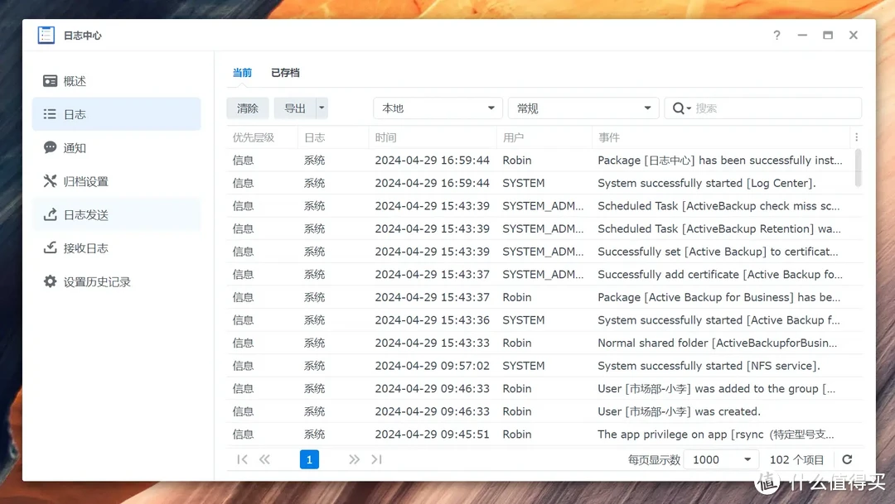Select 通知 in the sidebar

75,148
